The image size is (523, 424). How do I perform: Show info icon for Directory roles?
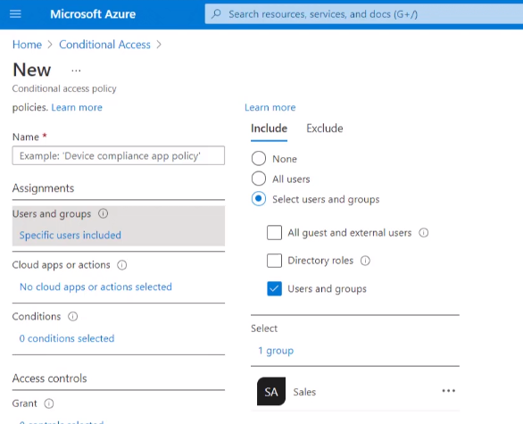click(x=365, y=261)
